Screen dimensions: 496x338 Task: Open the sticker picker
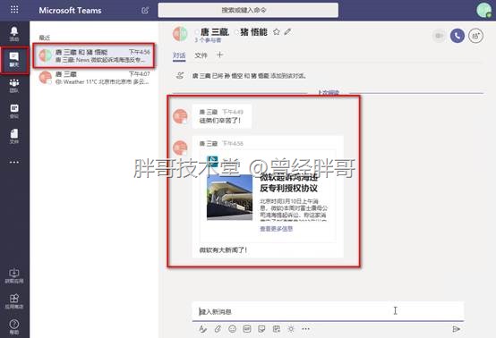click(261, 329)
